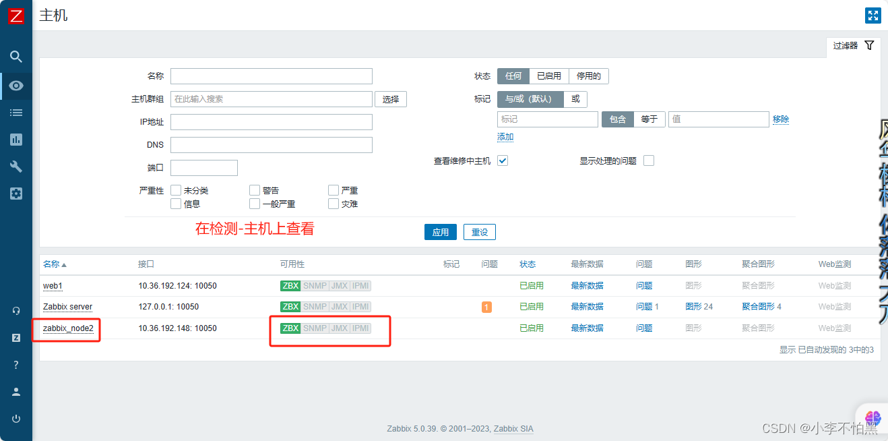Image resolution: width=888 pixels, height=441 pixels.
Task: Open the Inventory list icon menu
Action: (x=16, y=113)
